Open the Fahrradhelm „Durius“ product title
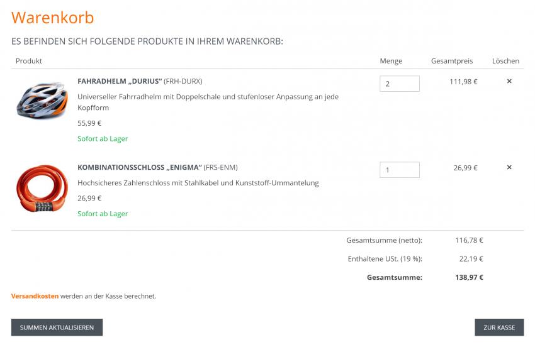This screenshot has height=347, width=535. [120, 81]
